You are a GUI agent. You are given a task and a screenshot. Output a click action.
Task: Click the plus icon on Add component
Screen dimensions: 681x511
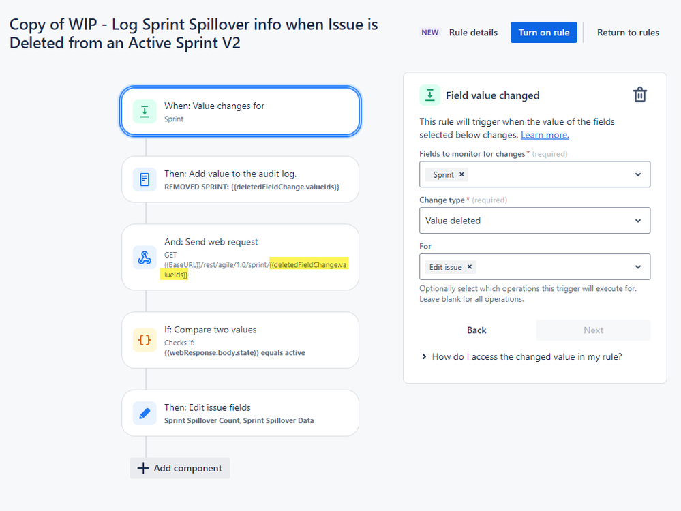(143, 468)
